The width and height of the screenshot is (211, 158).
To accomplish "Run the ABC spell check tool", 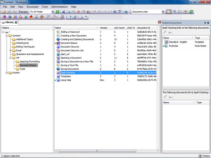I will point(120,12).
